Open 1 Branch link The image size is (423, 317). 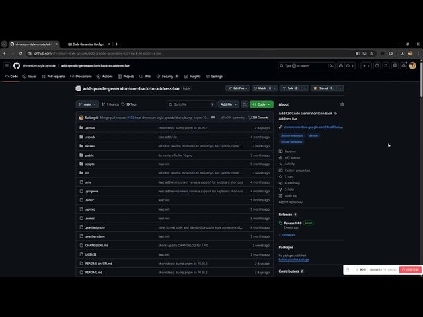[x=110, y=104]
